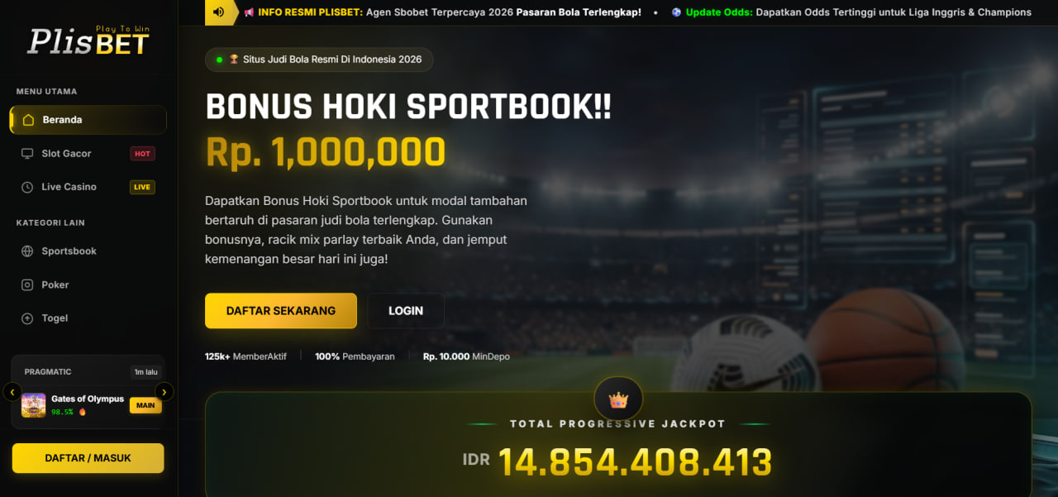Click the PlisBET logo
Viewport: 1058px width, 497px height.
(x=88, y=41)
